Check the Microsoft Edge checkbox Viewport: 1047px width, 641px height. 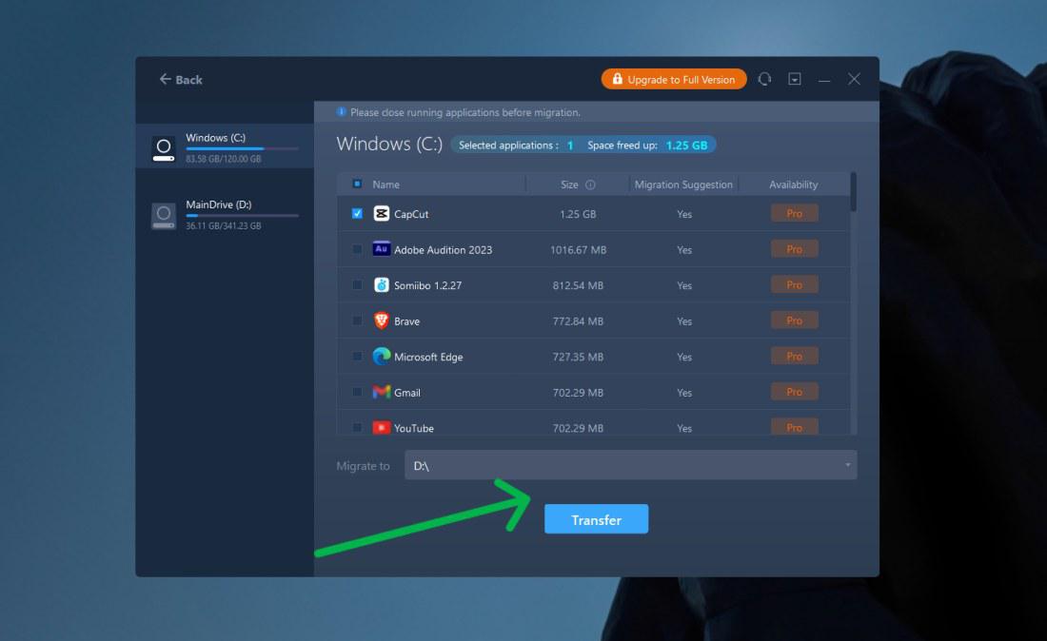click(x=357, y=357)
